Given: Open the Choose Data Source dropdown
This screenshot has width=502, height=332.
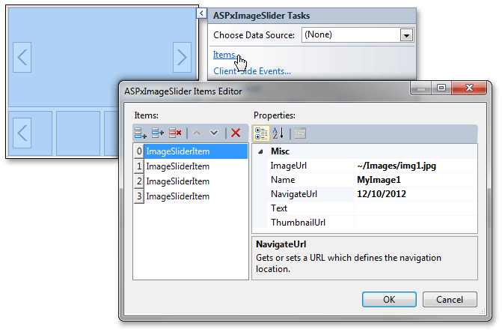Looking at the screenshot, I should pos(406,35).
